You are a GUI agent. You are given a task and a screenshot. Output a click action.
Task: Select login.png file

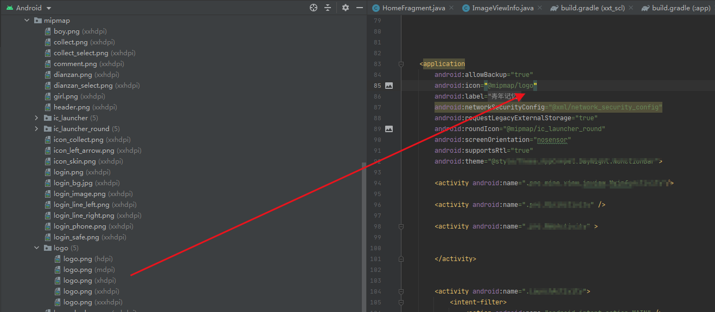[82, 172]
